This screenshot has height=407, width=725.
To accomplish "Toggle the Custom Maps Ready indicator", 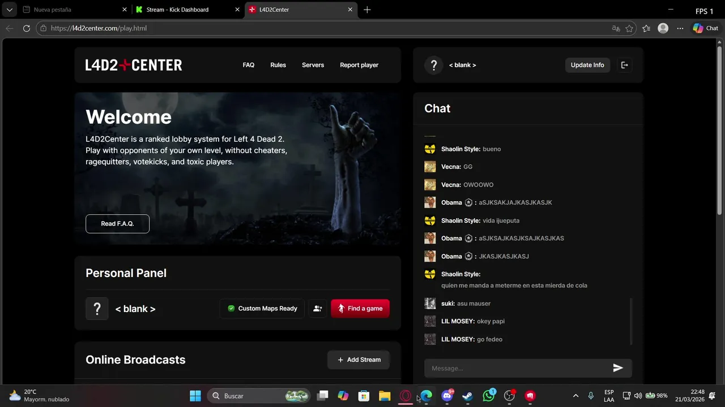I will [262, 309].
